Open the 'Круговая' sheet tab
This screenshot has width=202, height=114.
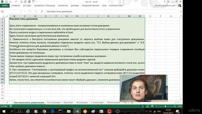click(68, 103)
